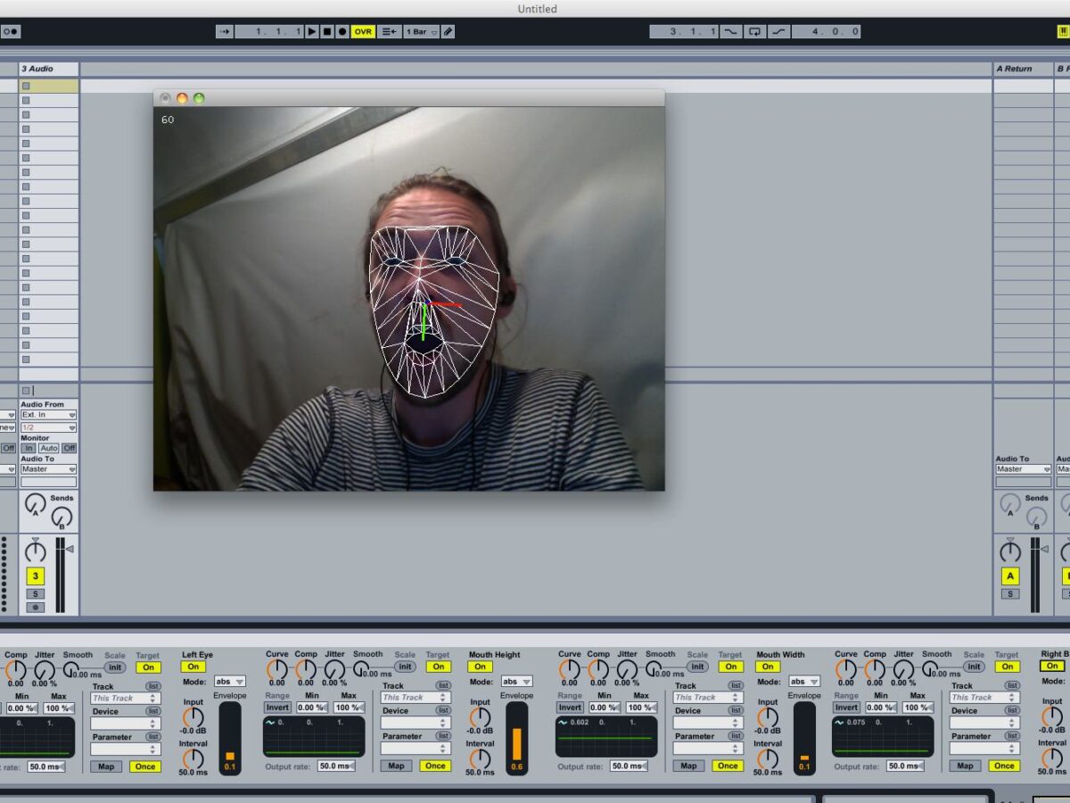Screen dimensions: 1070x803
Task: Set track Monitor to Auto
Action: pyautogui.click(x=49, y=448)
